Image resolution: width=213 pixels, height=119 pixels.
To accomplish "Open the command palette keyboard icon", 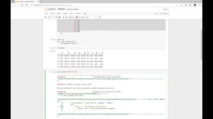I will [100, 17].
